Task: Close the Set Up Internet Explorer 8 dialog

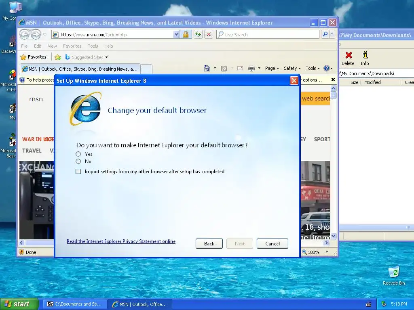Action: [294, 80]
